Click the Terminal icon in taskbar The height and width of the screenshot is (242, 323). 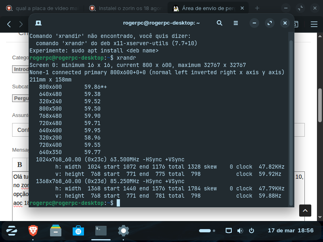click(101, 231)
